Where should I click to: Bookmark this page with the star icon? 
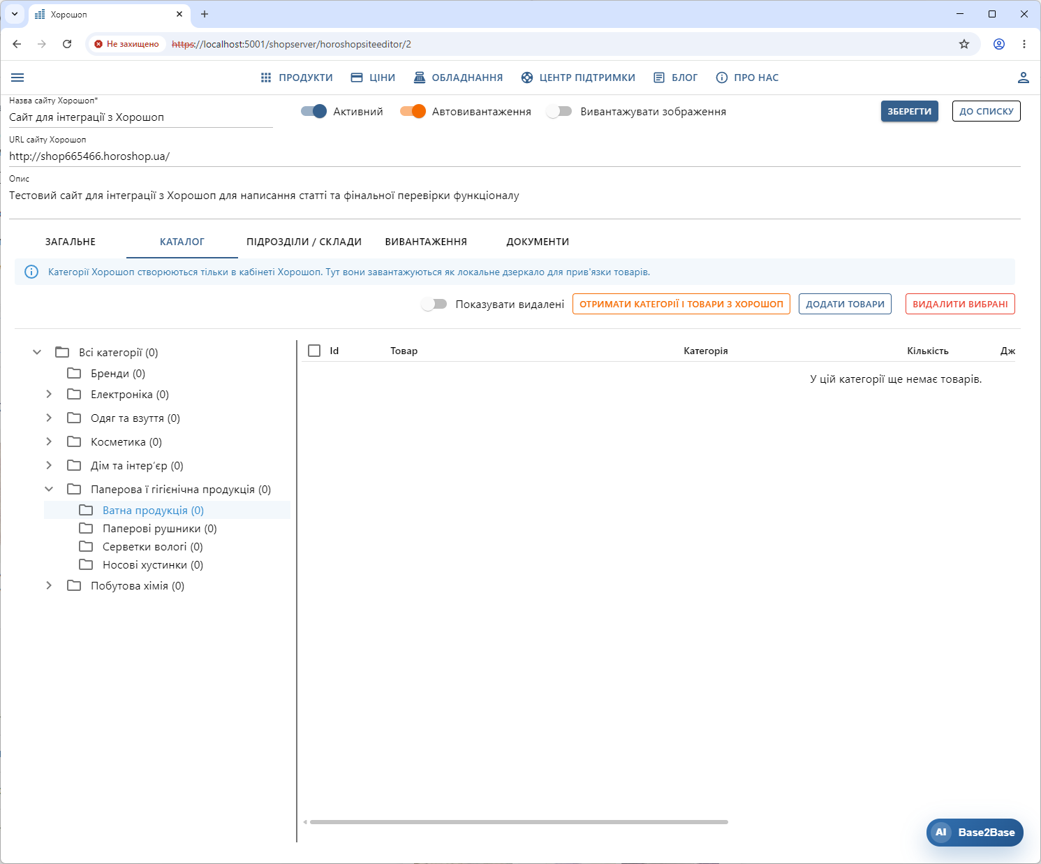pyautogui.click(x=964, y=44)
